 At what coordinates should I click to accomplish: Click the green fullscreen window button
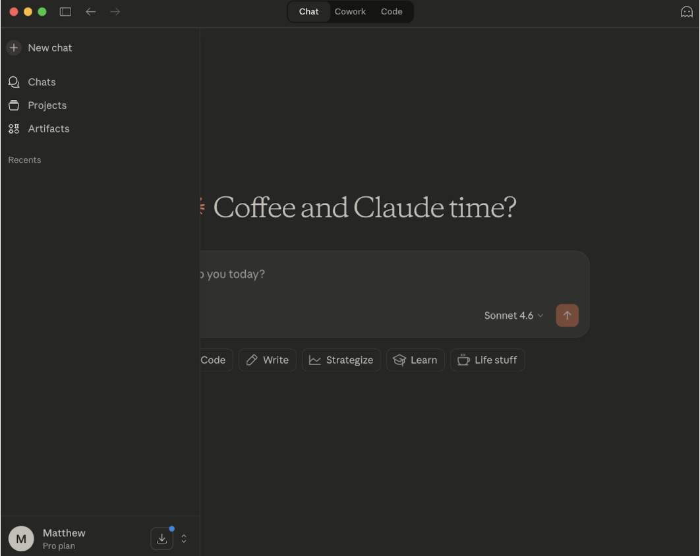pyautogui.click(x=42, y=12)
